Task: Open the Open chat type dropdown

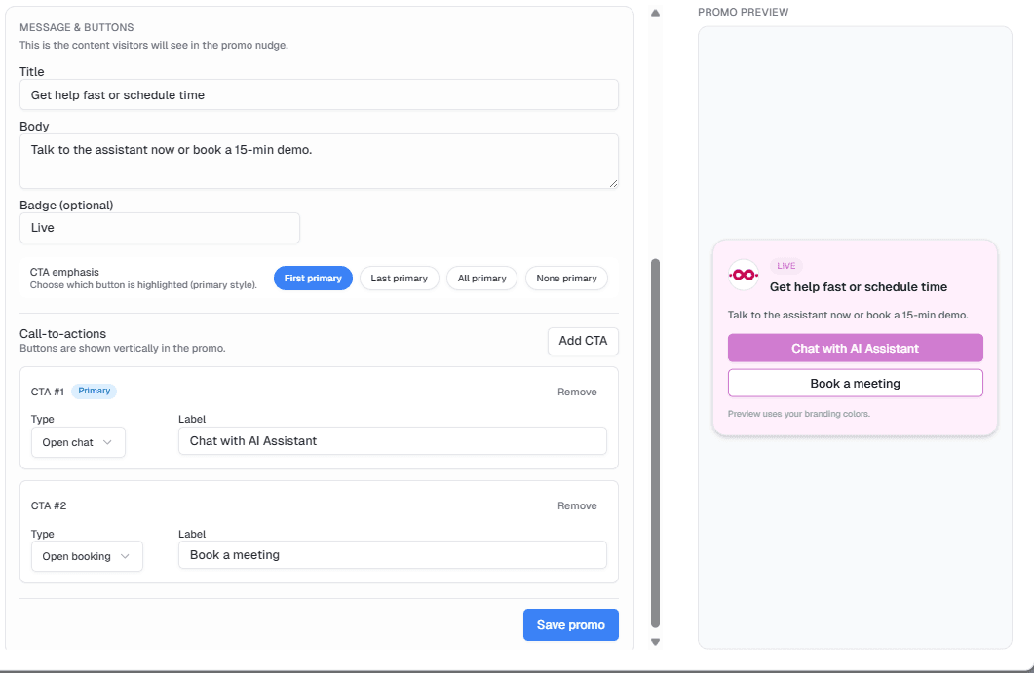Action: coord(78,442)
